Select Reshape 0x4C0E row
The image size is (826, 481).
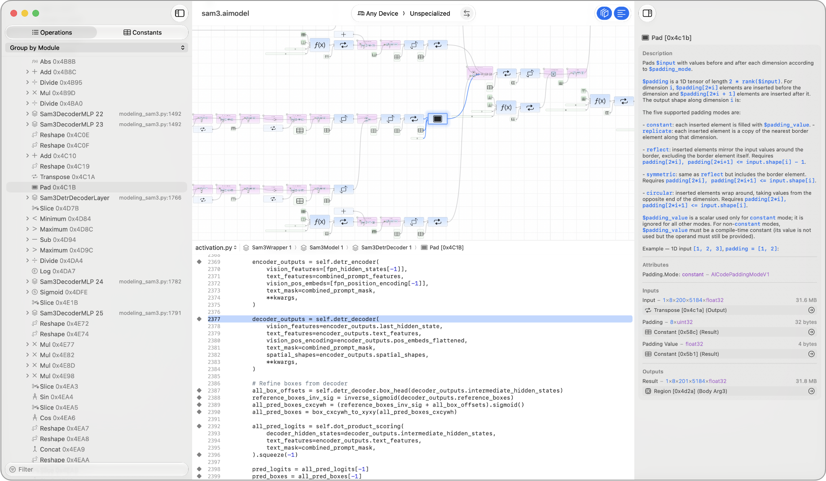pos(97,135)
